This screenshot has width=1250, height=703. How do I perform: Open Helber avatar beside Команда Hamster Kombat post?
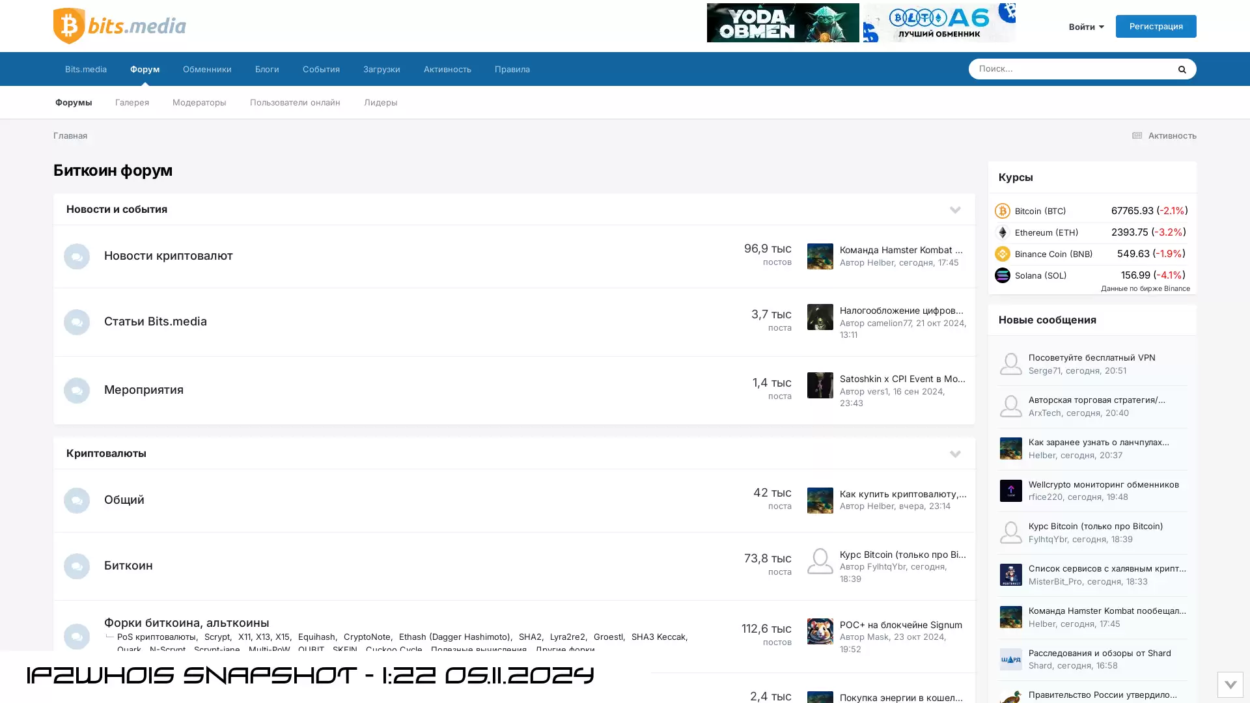820,256
